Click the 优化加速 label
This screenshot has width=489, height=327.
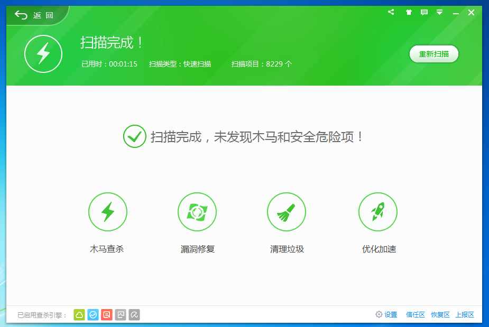[379, 249]
